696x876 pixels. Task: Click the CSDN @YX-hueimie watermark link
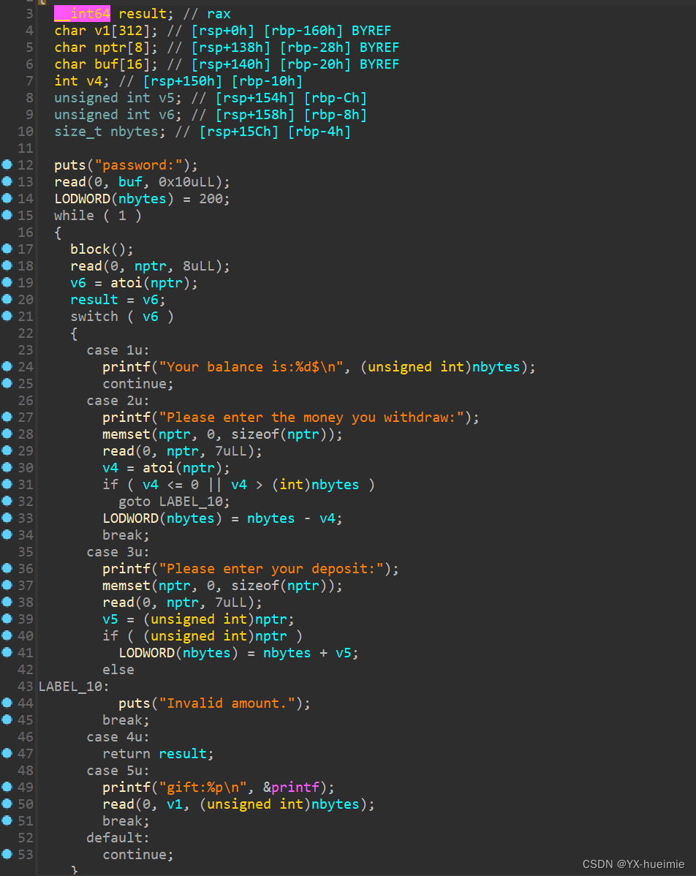632,864
